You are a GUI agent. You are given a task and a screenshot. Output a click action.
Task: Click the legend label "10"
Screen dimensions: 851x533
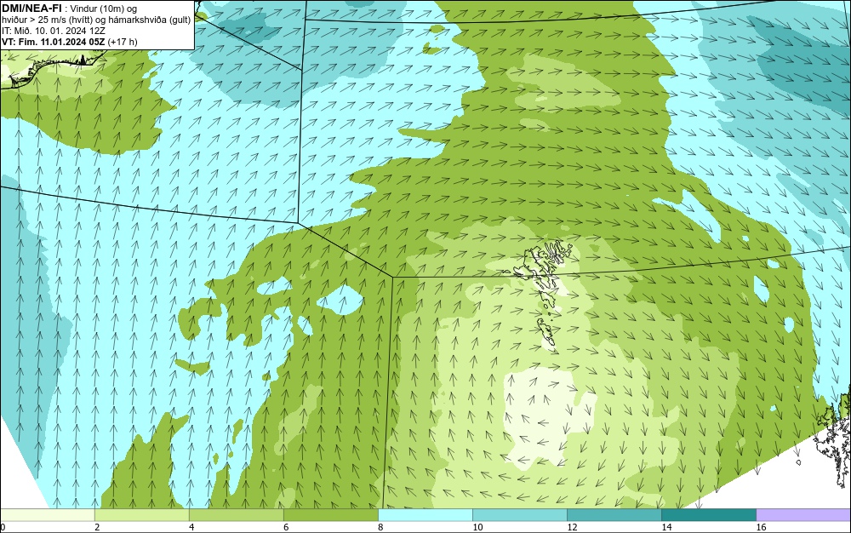477,527
